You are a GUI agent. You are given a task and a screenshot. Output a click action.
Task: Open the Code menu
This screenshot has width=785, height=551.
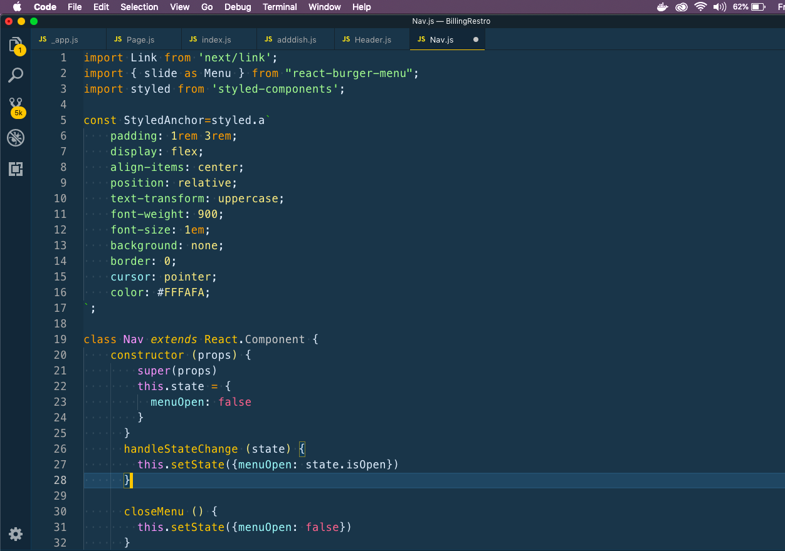45,7
